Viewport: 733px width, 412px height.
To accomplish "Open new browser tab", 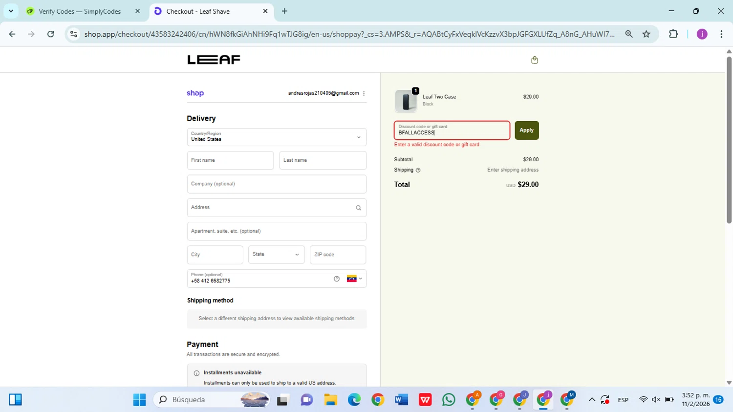I will 284,11.
